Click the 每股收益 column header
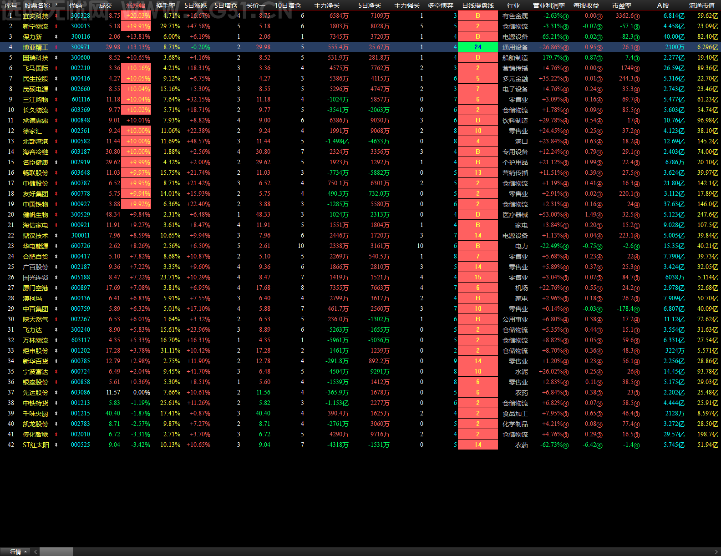The image size is (721, 556). (586, 5)
